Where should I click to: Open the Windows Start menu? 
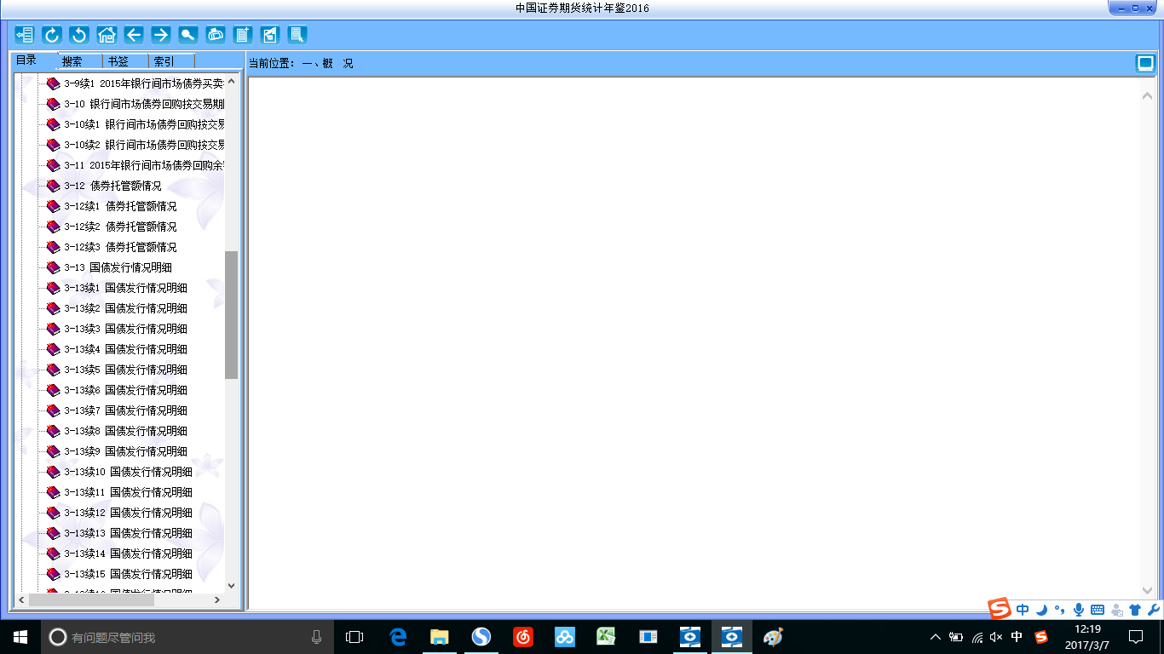coord(20,636)
